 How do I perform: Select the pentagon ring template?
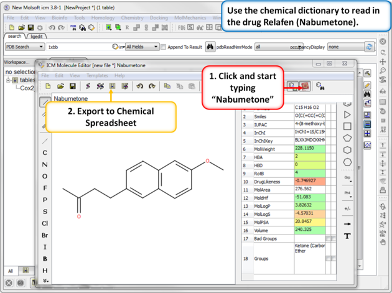pos(347,138)
